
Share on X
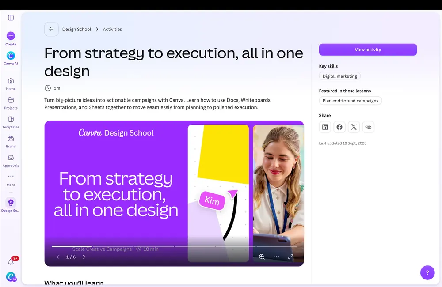[354, 127]
